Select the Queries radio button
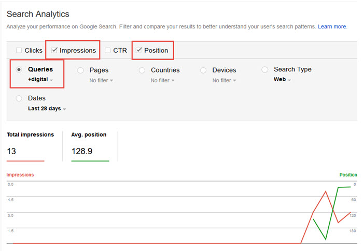The height and width of the screenshot is (251, 363). click(x=19, y=70)
